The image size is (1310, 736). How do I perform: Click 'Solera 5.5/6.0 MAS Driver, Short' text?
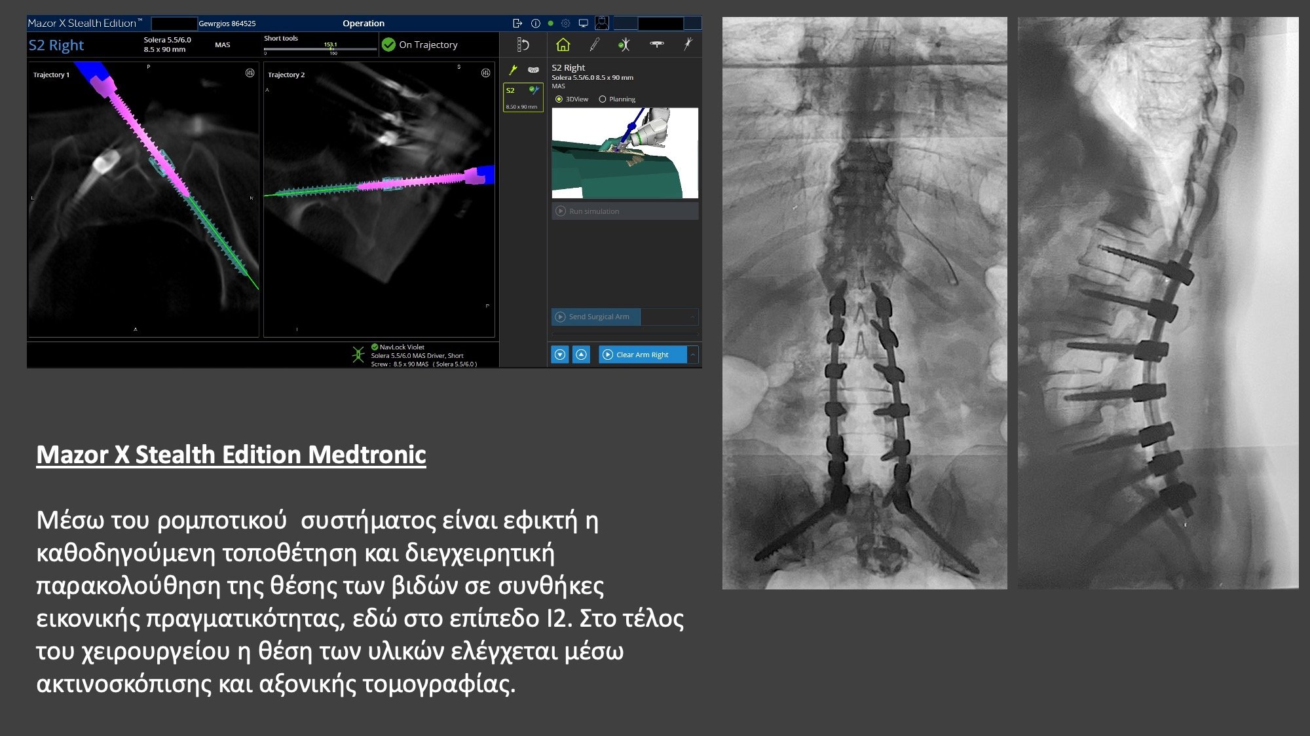pyautogui.click(x=417, y=356)
